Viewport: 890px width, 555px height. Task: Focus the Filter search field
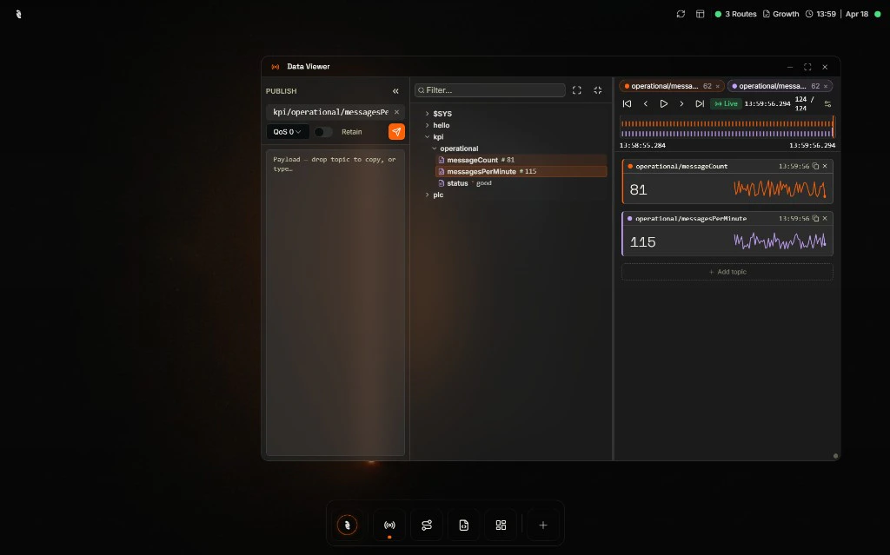point(490,90)
